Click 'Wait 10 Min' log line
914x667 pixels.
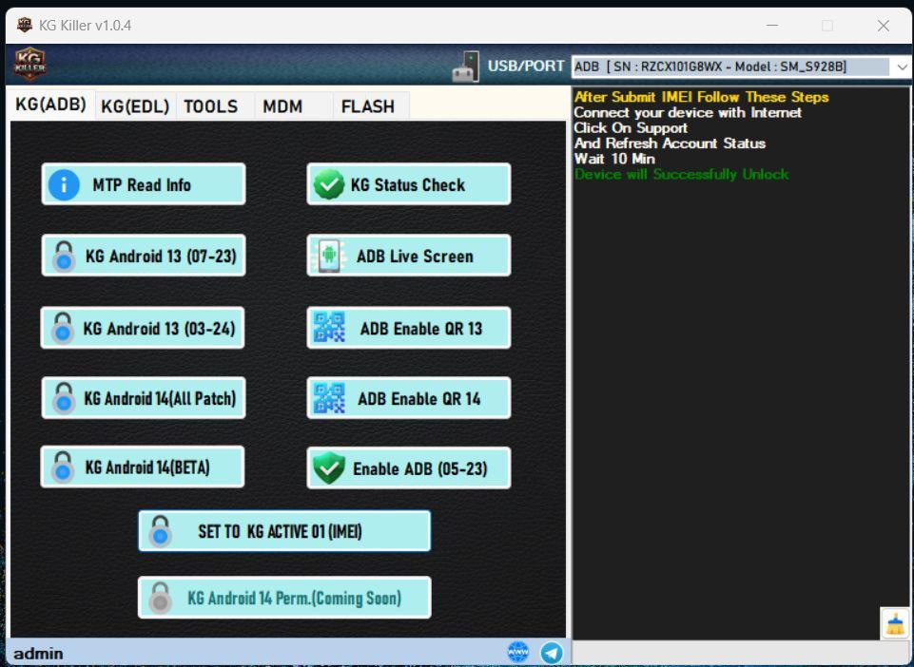point(614,159)
